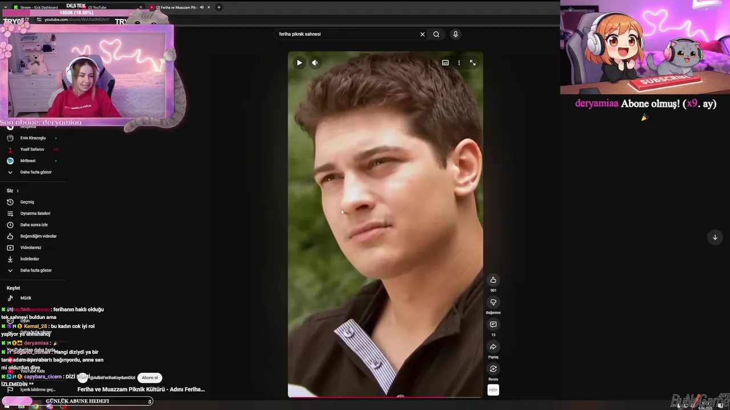Click İçerik bildirme geçmişi link
Image resolution: width=730 pixels, height=410 pixels.
38,389
